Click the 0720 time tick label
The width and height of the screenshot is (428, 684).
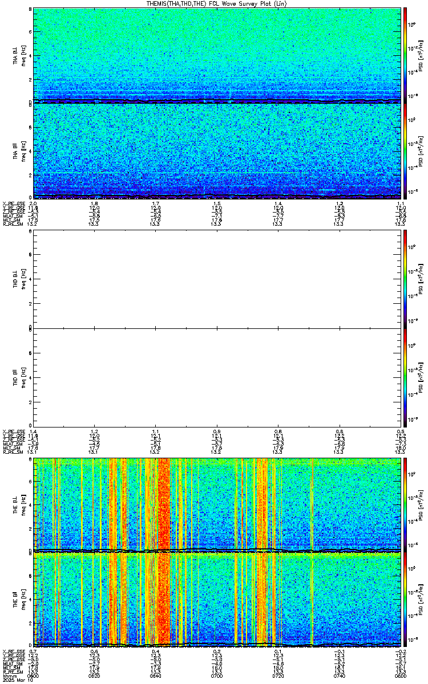(x=278, y=675)
